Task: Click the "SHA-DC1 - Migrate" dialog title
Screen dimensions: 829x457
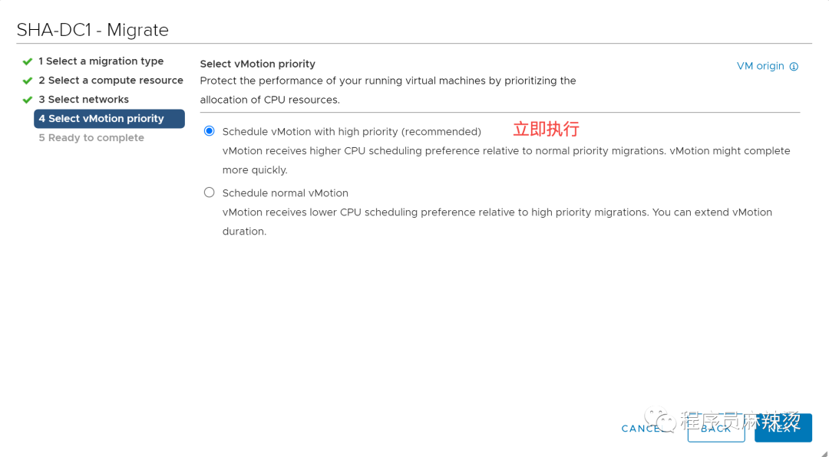Action: (x=93, y=31)
